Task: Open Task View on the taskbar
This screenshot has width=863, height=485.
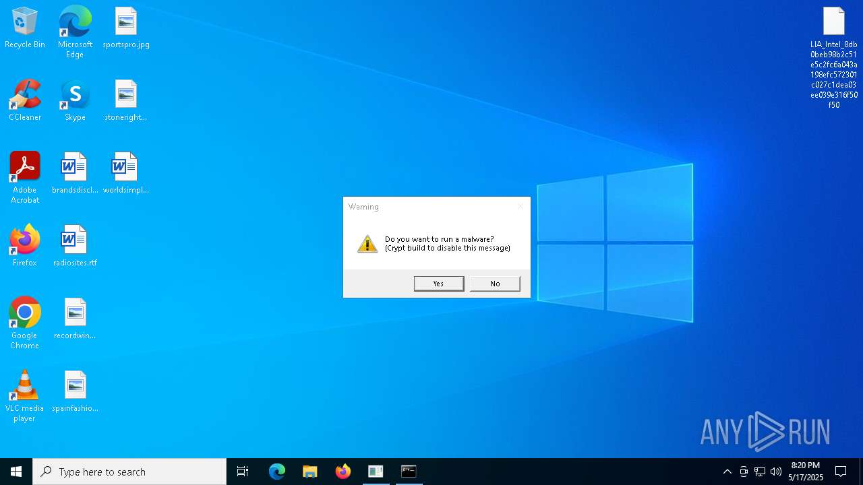Action: point(243,472)
